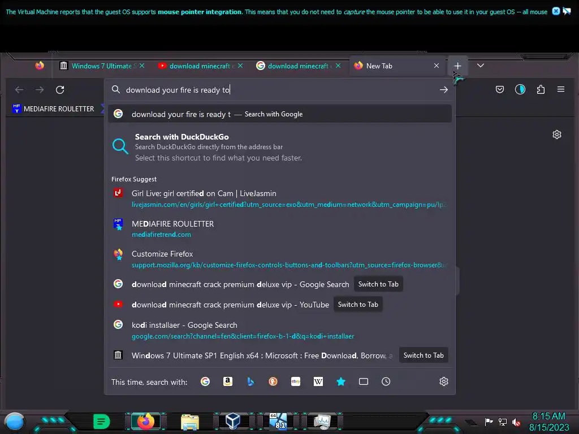This screenshot has width=579, height=434.
Task: Dismiss VM mouse integration notification
Action: click(556, 11)
